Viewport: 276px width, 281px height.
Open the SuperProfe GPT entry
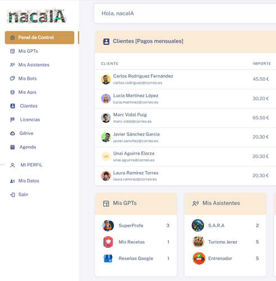point(135,225)
